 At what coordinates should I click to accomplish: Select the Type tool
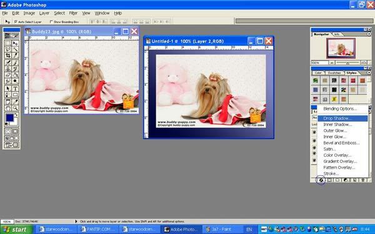click(x=15, y=89)
